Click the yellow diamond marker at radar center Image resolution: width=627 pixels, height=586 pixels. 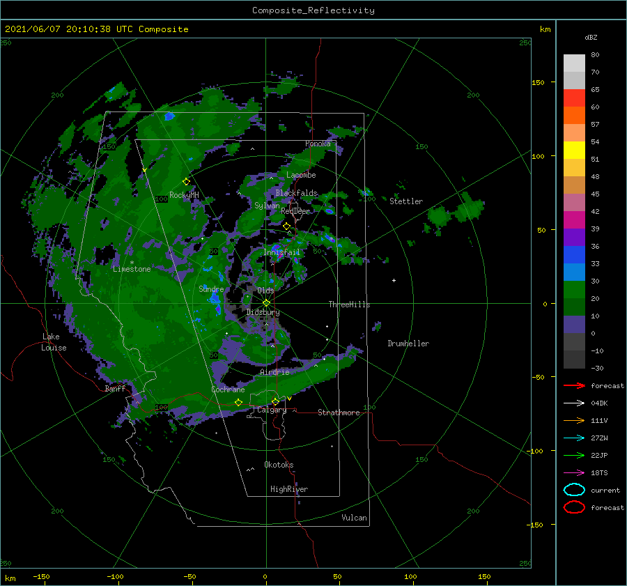tap(266, 303)
